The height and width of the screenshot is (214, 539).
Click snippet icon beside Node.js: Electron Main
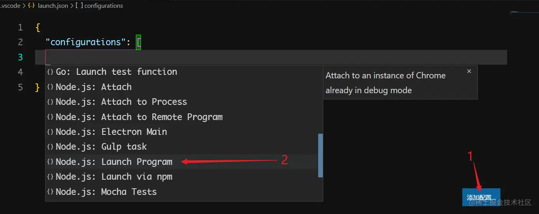(x=50, y=132)
